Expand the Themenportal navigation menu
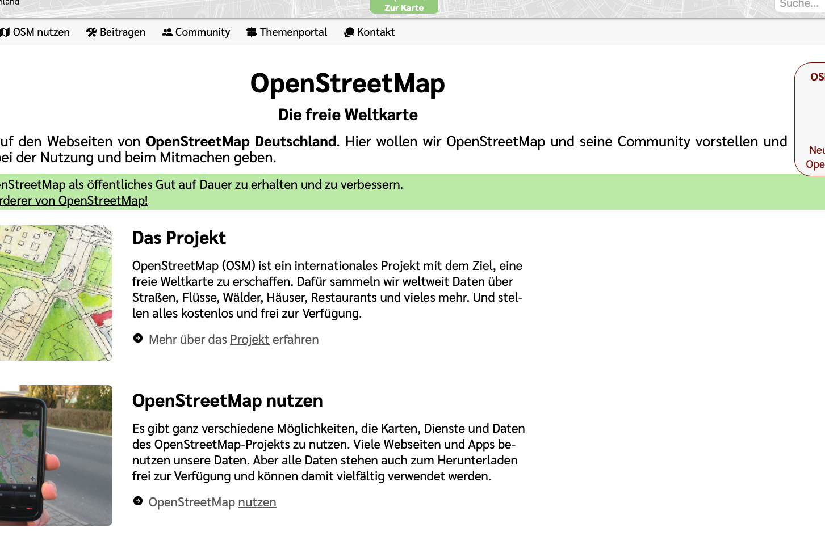 coord(293,32)
